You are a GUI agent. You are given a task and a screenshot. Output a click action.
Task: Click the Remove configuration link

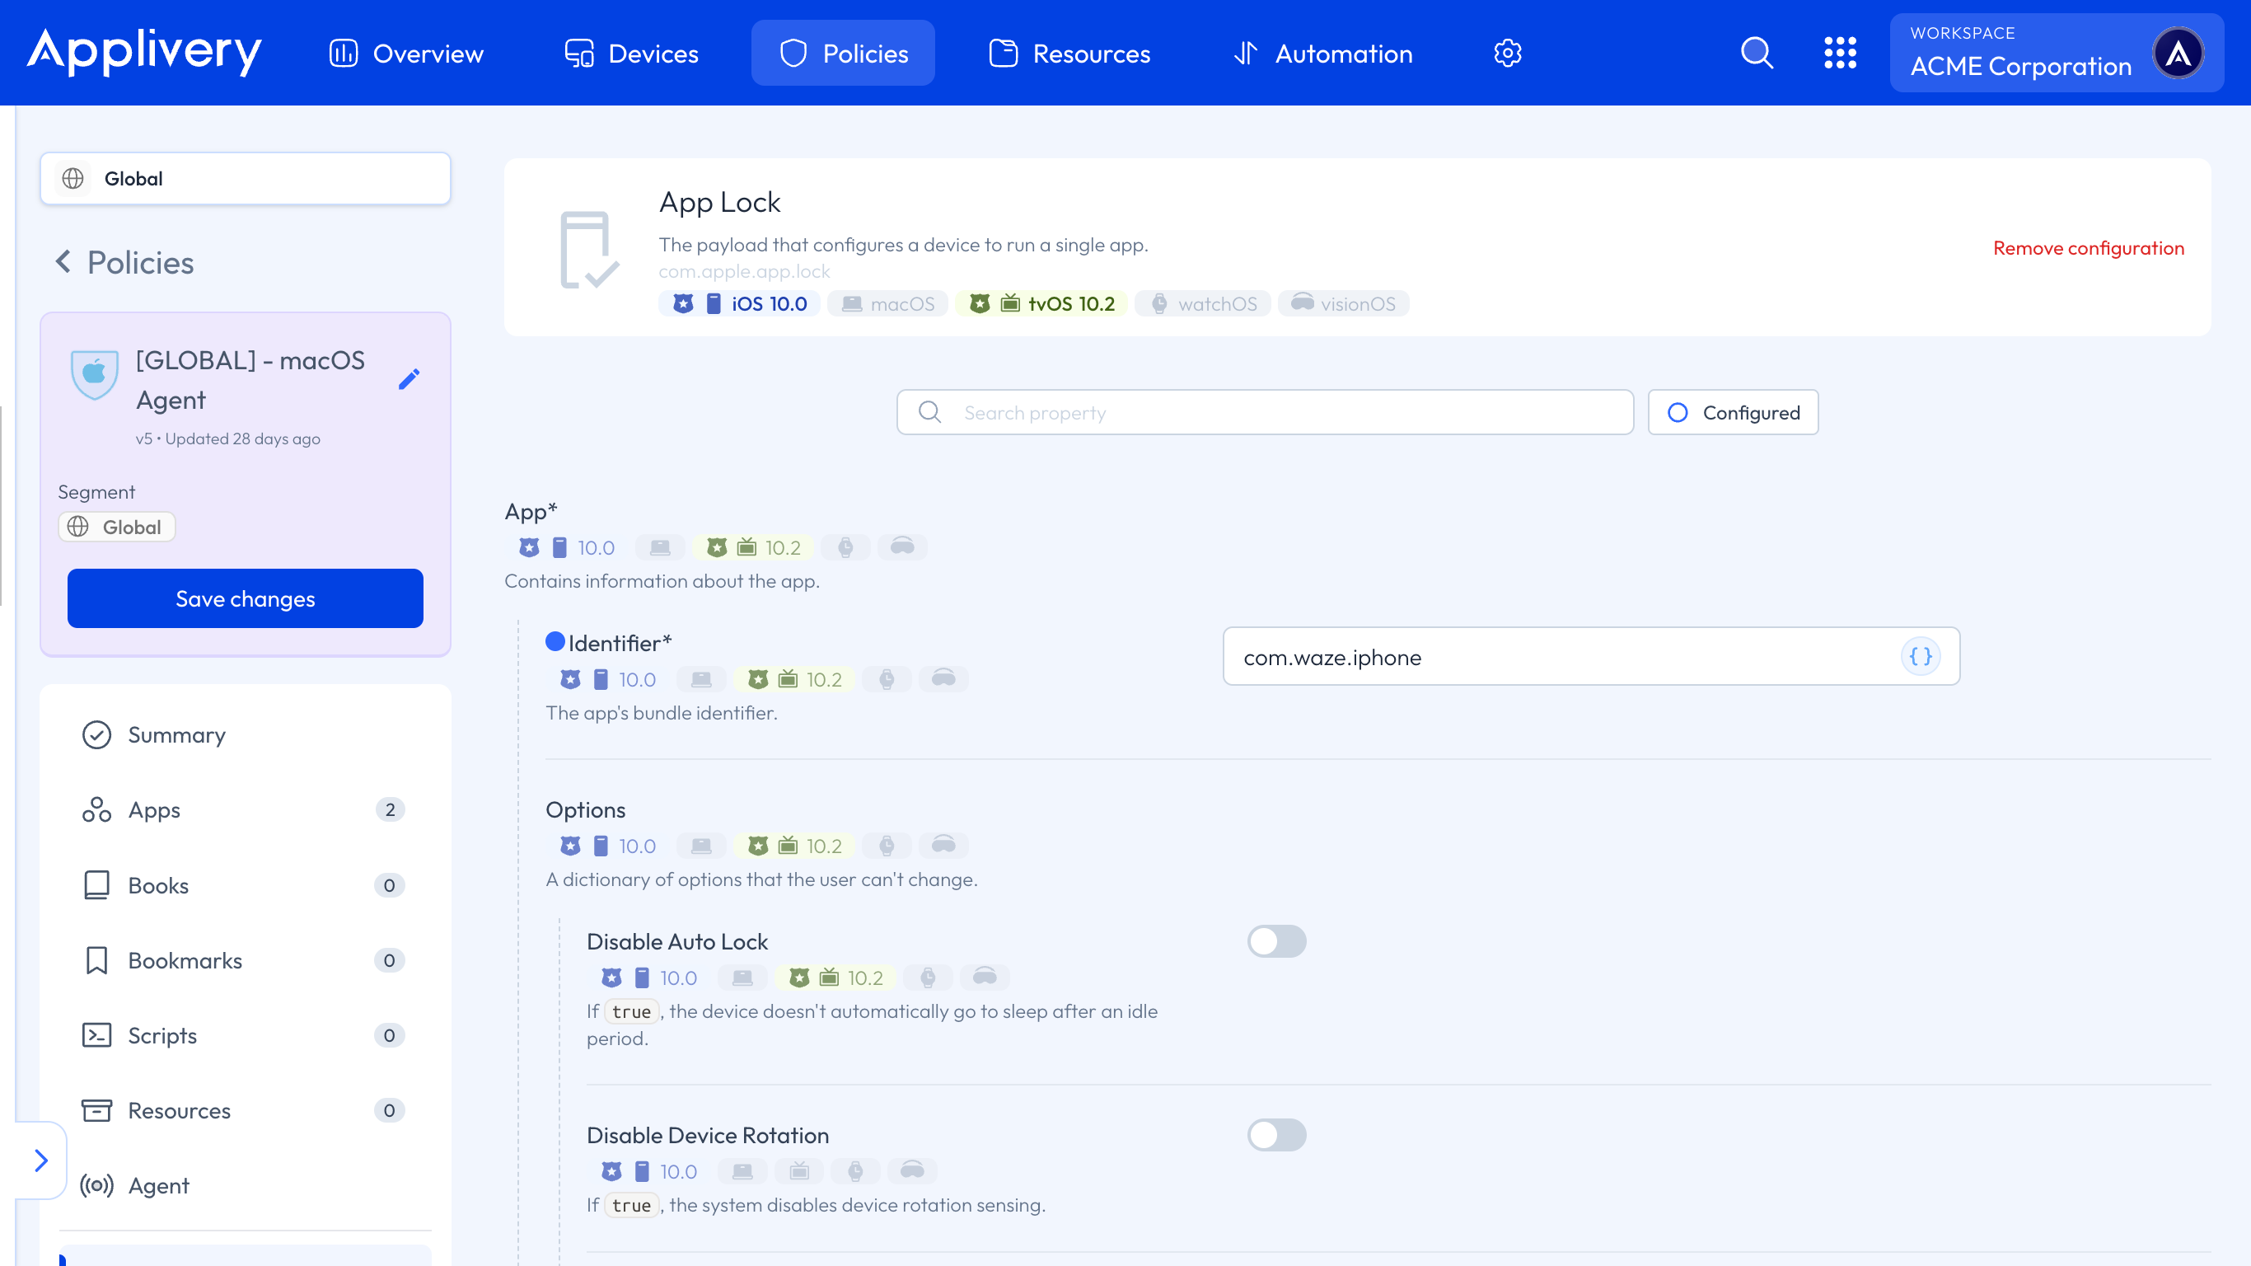click(x=2088, y=248)
